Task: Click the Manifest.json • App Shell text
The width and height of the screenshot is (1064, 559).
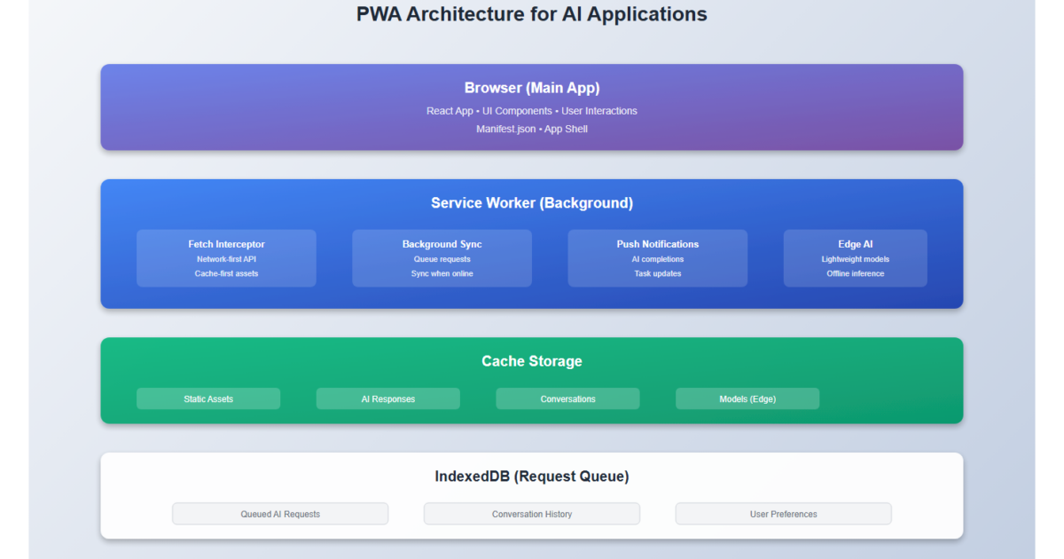Action: point(532,129)
